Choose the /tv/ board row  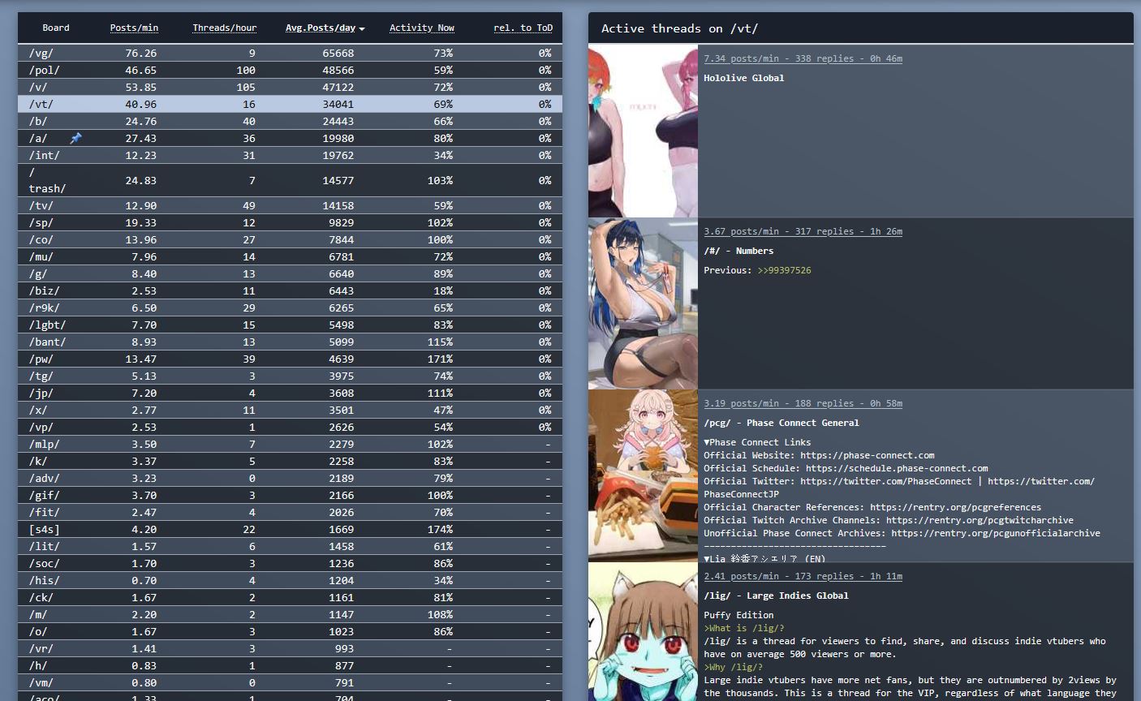point(290,205)
